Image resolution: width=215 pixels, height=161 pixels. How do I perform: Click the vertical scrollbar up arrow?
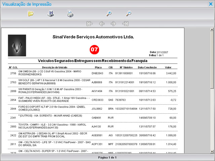pyautogui.click(x=212, y=29)
